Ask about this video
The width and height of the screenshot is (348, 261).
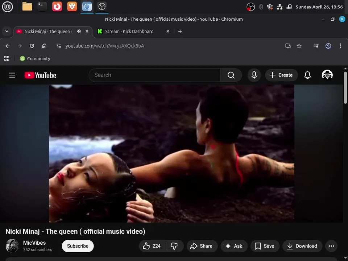tap(234, 246)
